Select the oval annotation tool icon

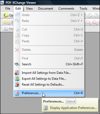(x=88, y=22)
